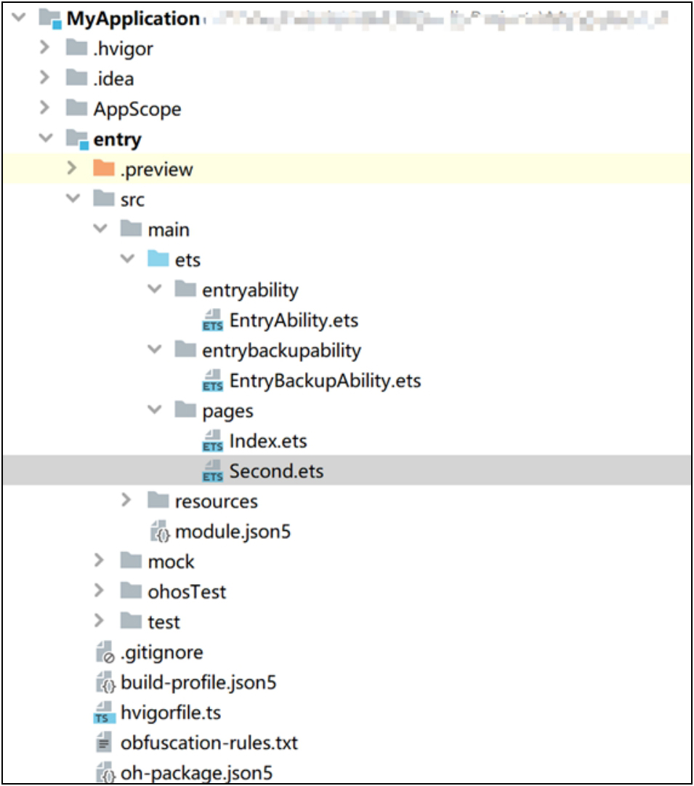Collapse the MyApplication project root

[19, 19]
